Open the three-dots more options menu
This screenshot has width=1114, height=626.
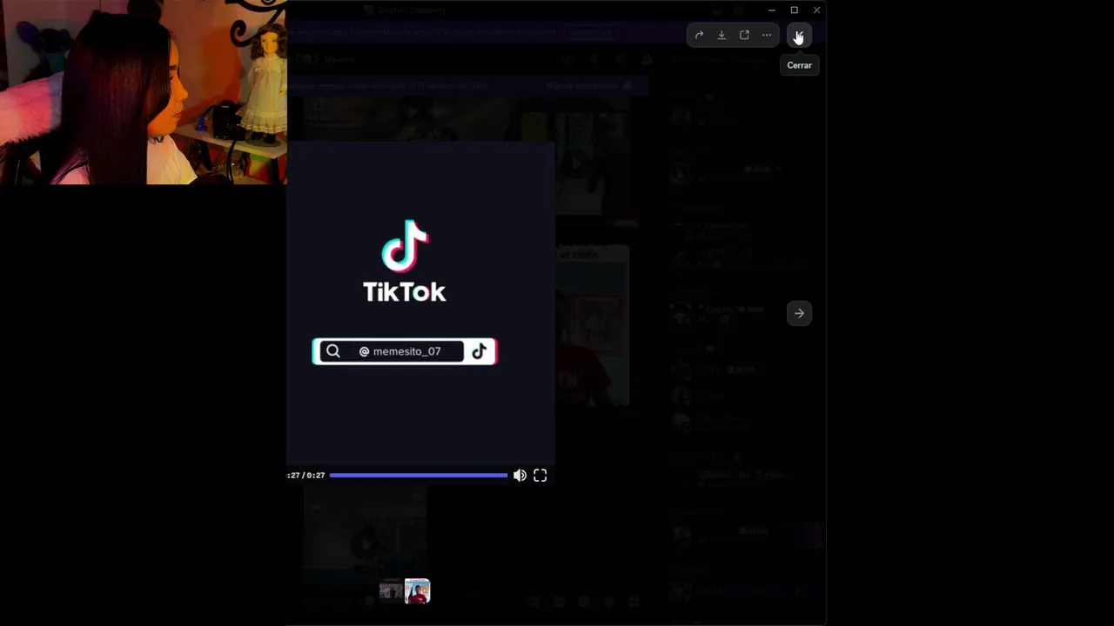coord(767,35)
